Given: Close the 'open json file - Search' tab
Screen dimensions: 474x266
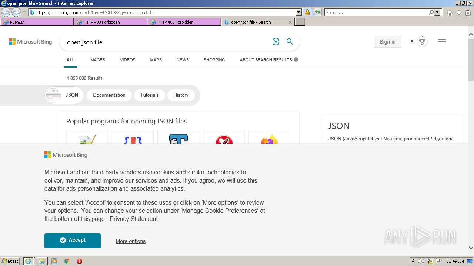Looking at the screenshot, I should click(290, 22).
